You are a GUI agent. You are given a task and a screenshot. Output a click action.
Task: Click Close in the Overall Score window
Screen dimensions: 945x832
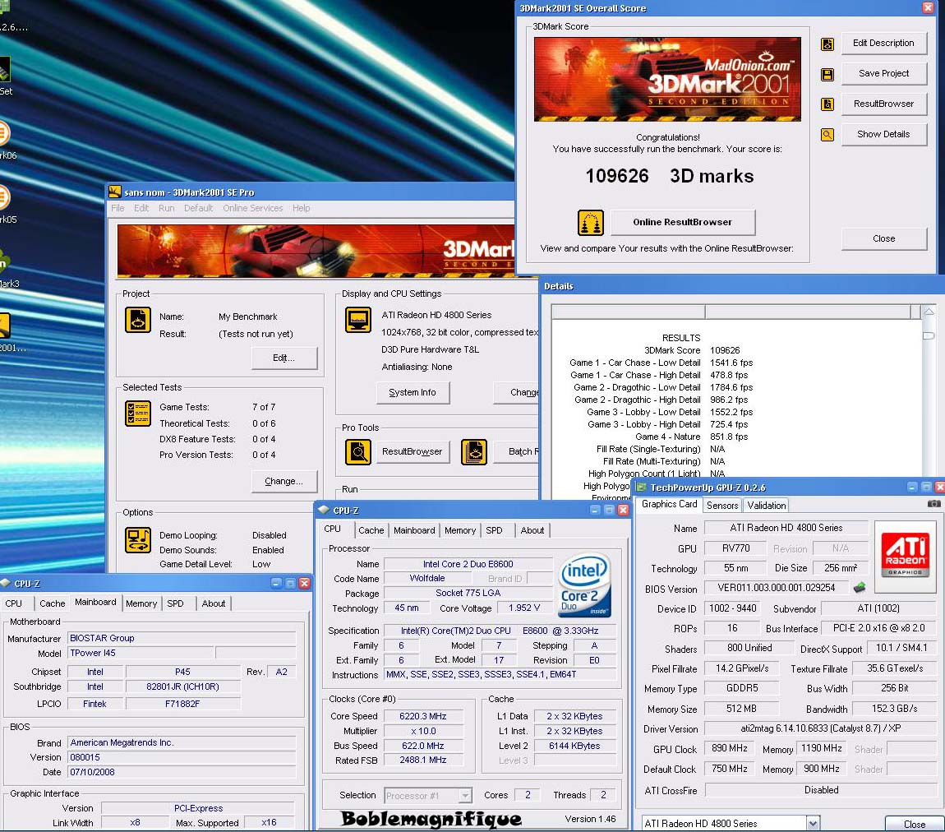883,238
